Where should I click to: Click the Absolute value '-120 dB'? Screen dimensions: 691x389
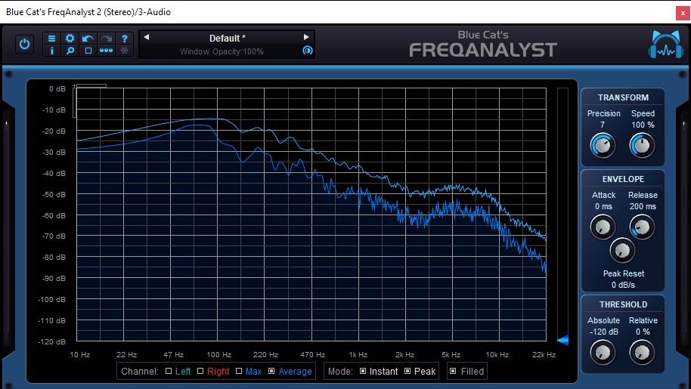coord(603,332)
